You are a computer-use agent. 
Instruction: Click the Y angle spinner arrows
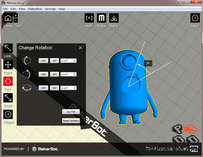coord(75,74)
